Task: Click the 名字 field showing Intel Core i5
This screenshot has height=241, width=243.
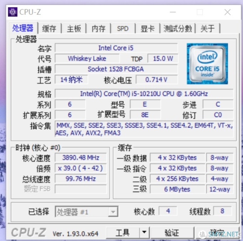Action: pyautogui.click(x=116, y=48)
